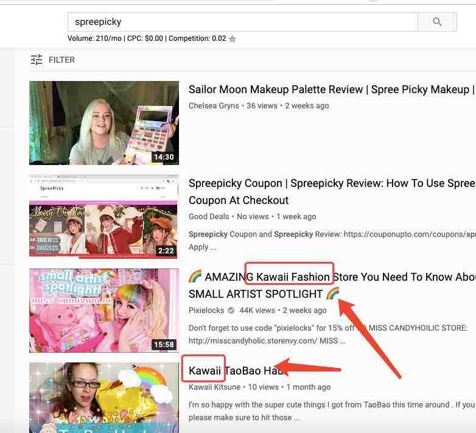Click the Competition: 0.02 stat
476x433 pixels.
[197, 38]
